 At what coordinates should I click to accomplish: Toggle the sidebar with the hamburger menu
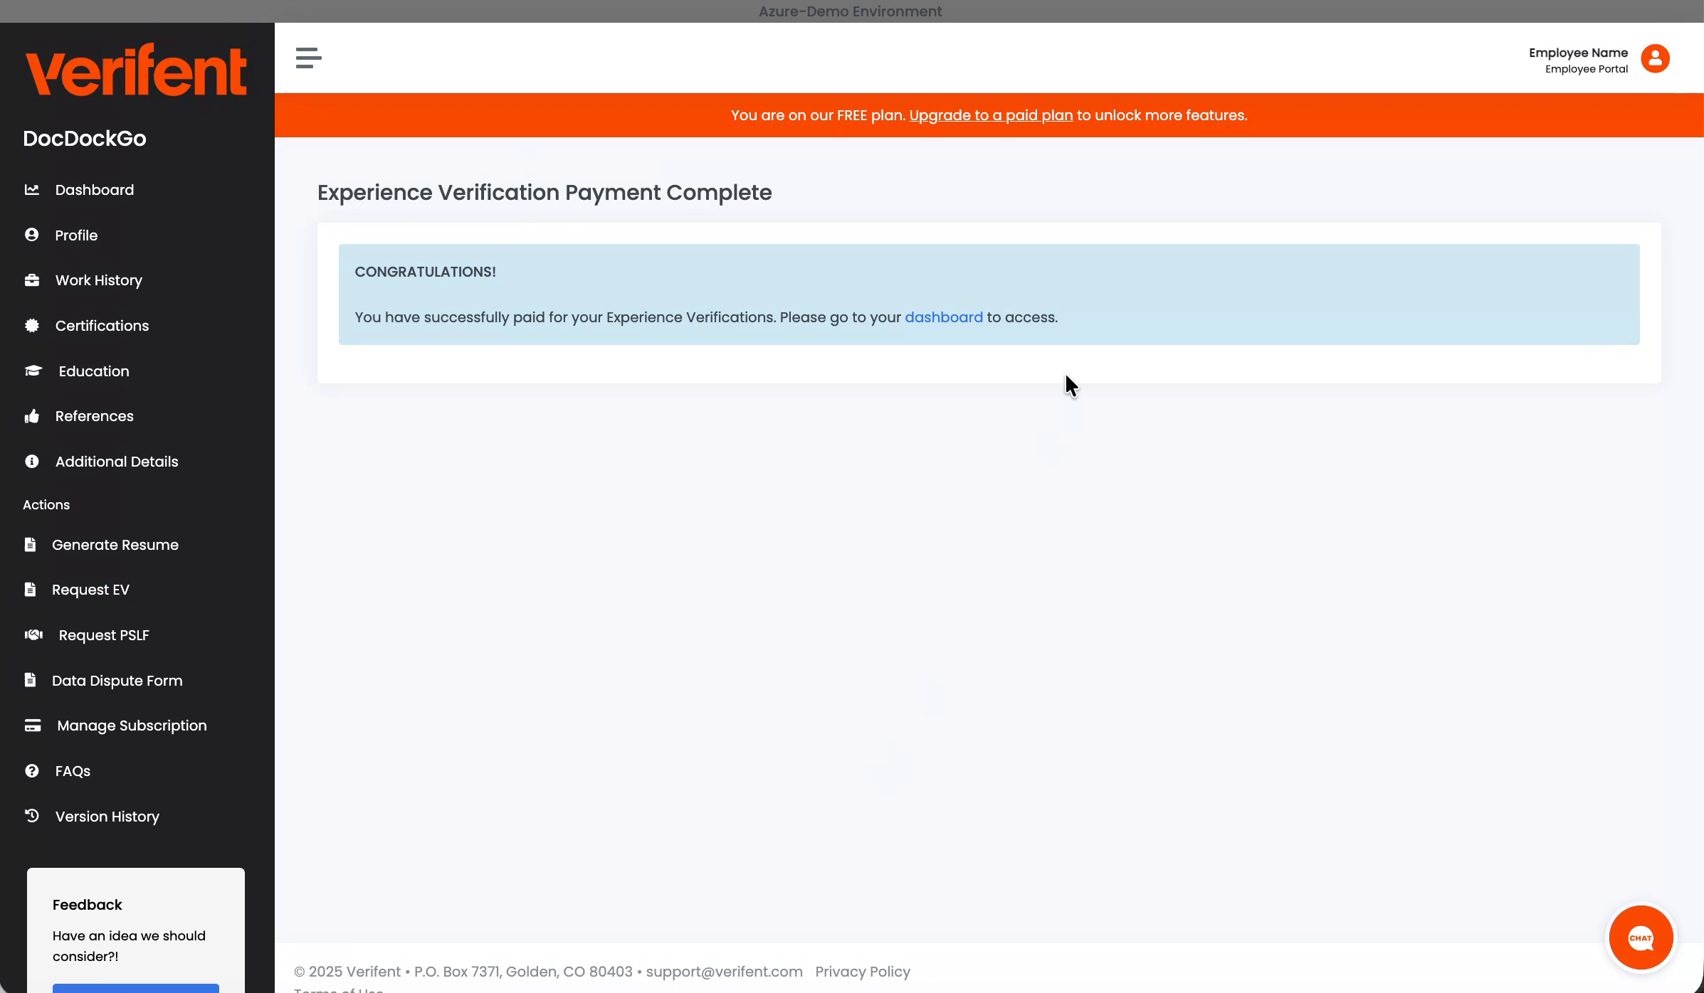pyautogui.click(x=307, y=58)
